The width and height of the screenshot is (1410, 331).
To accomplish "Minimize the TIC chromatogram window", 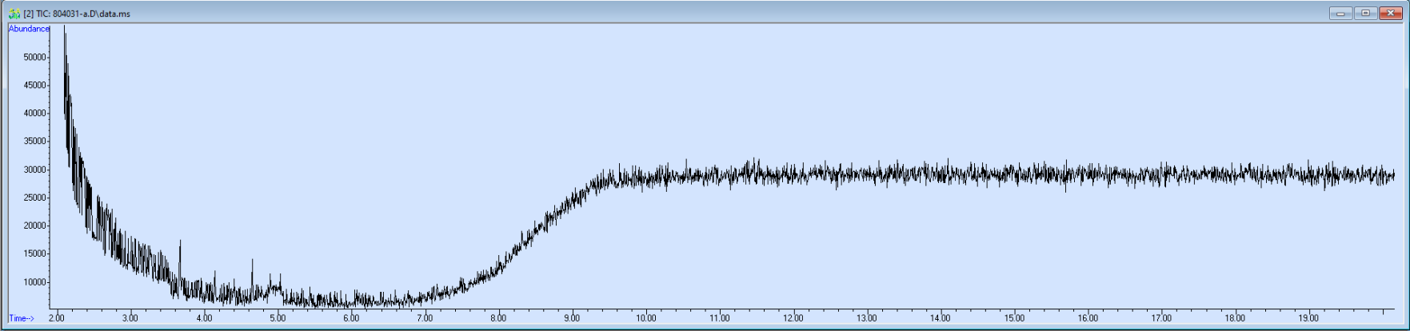I will click(1340, 13).
